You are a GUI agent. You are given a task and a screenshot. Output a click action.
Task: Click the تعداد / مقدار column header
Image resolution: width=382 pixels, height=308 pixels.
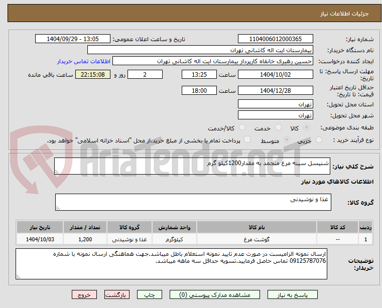point(85,227)
